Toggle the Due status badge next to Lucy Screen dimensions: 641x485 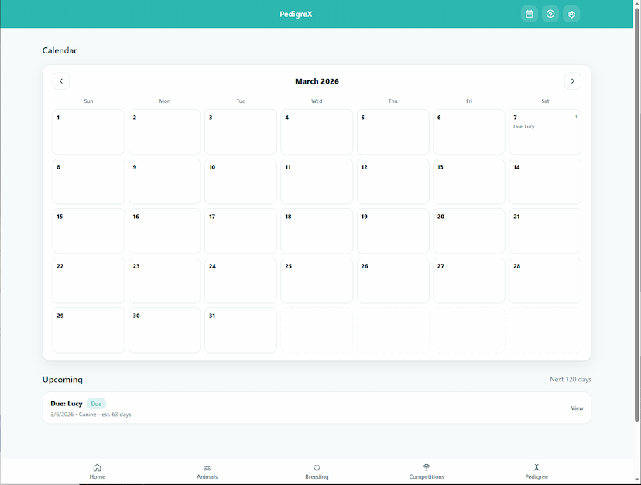click(96, 403)
